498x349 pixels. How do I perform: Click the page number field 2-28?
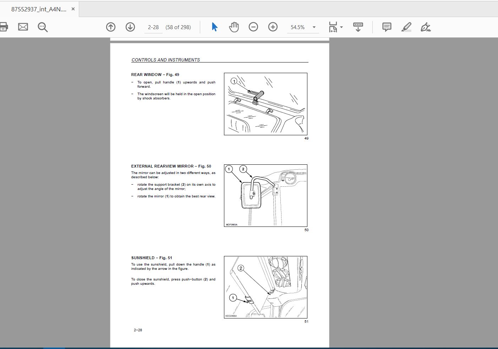click(153, 27)
